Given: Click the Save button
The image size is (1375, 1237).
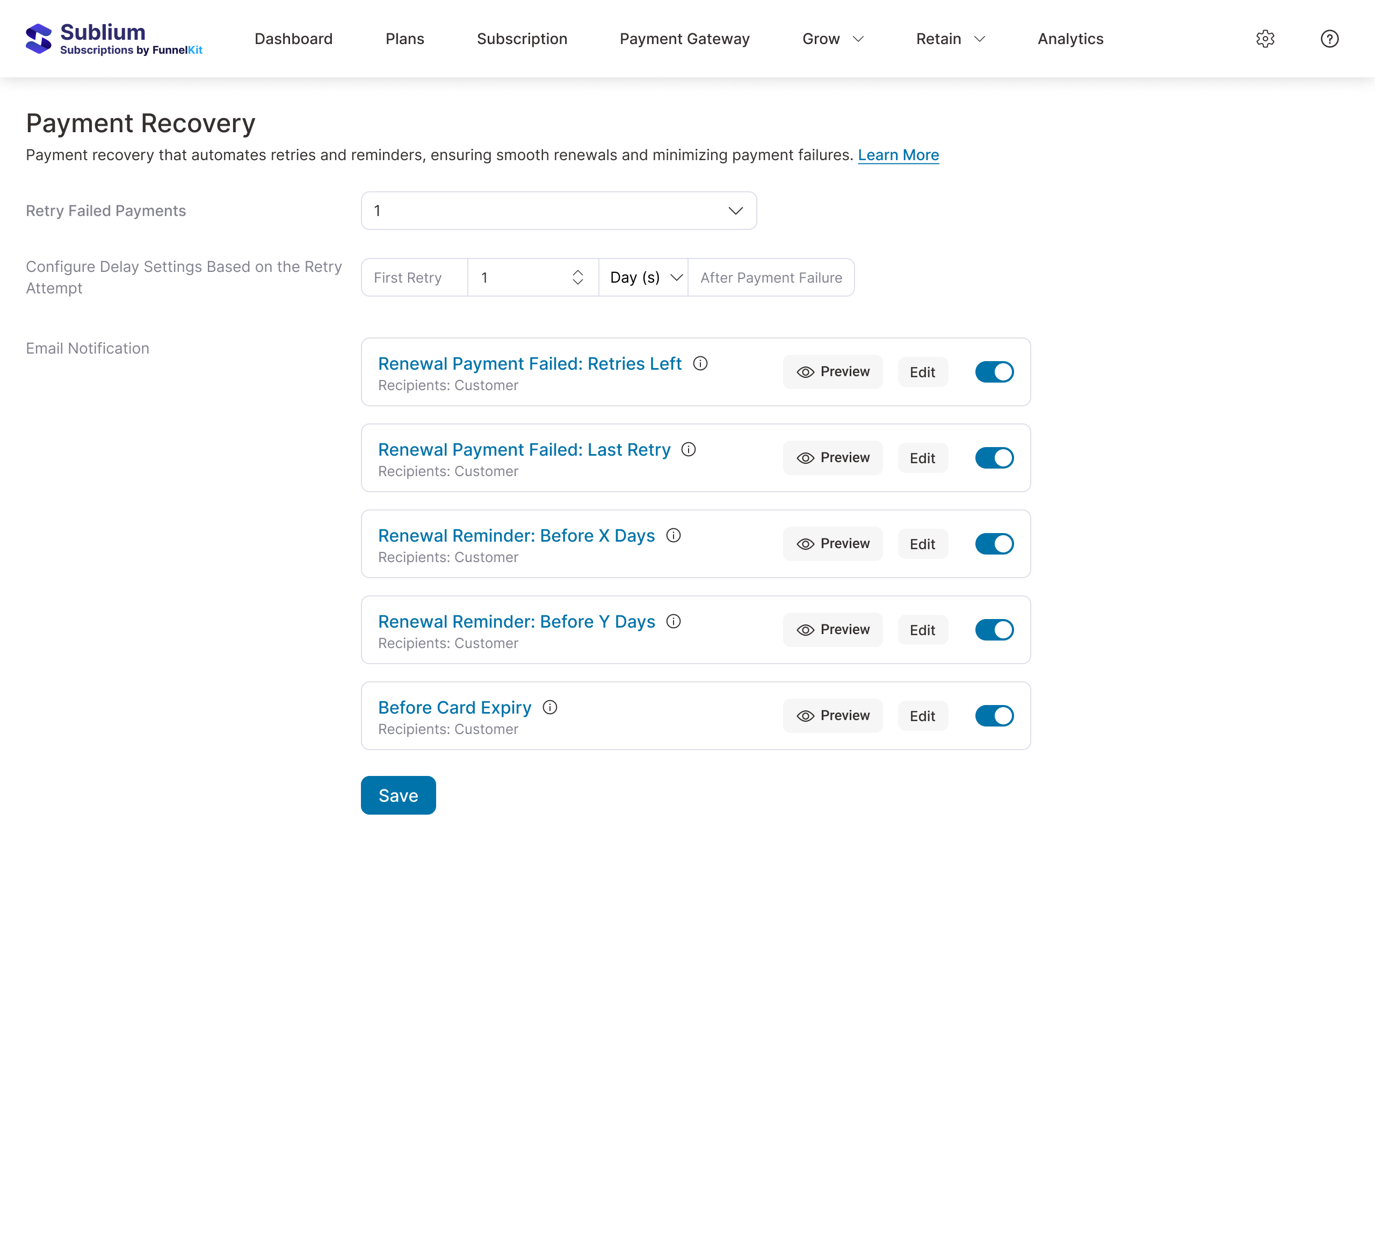Looking at the screenshot, I should tap(398, 795).
